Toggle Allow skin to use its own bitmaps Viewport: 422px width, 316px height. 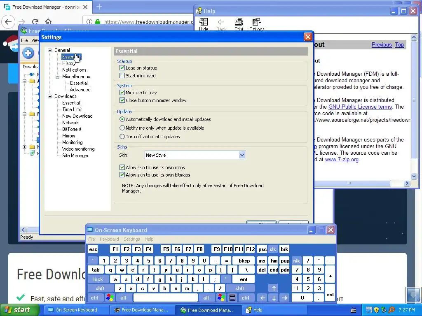[x=122, y=174]
